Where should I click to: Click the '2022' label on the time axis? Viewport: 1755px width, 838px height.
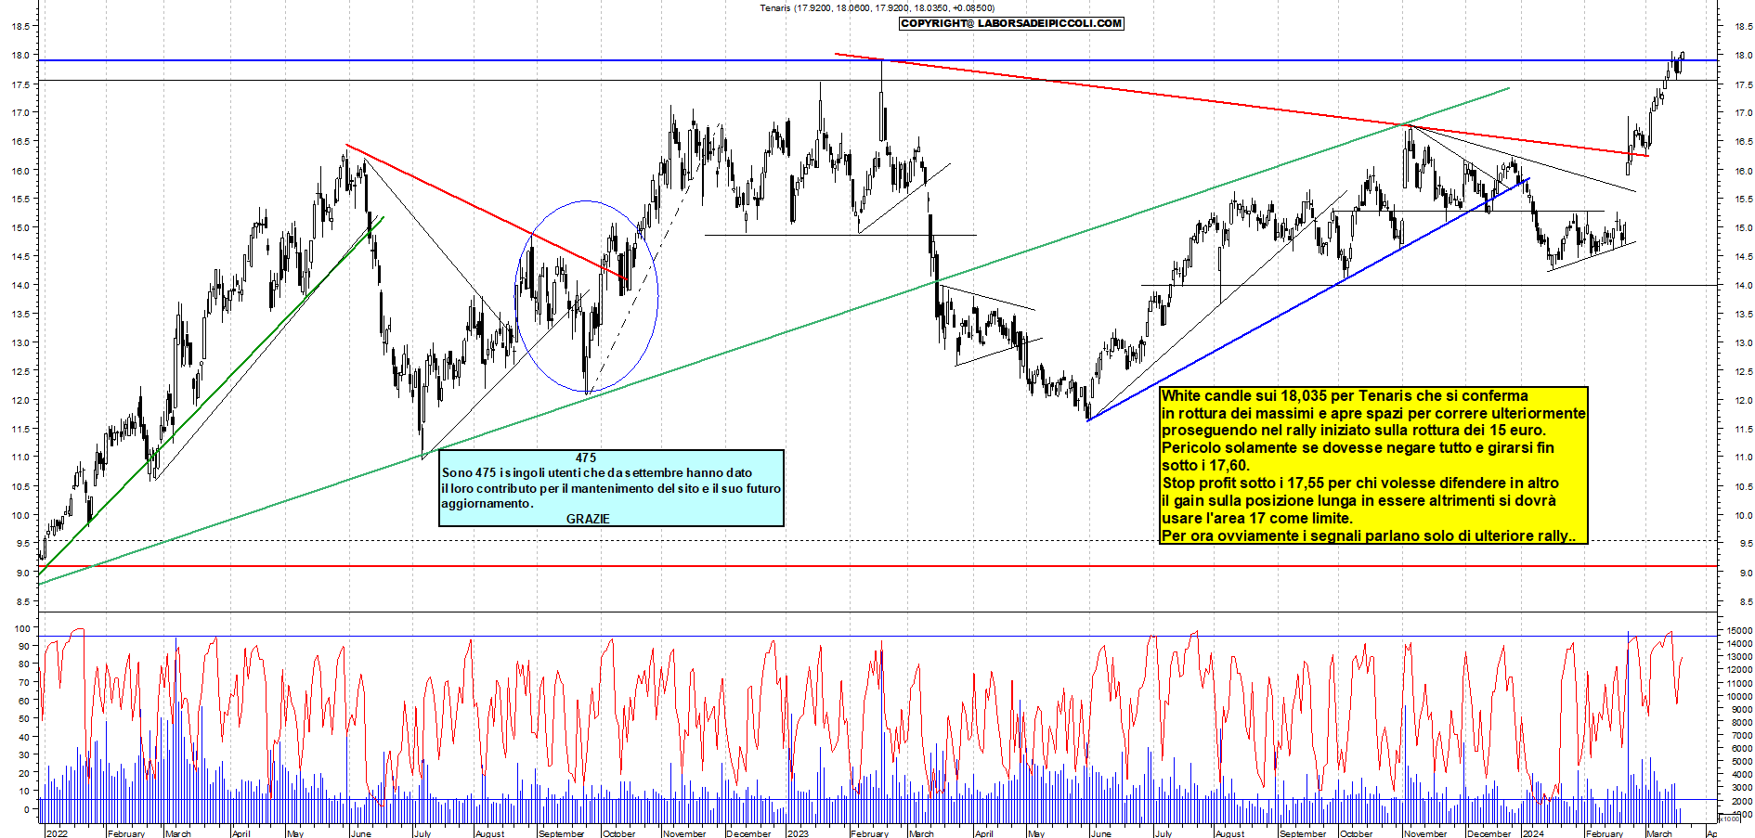click(x=57, y=833)
